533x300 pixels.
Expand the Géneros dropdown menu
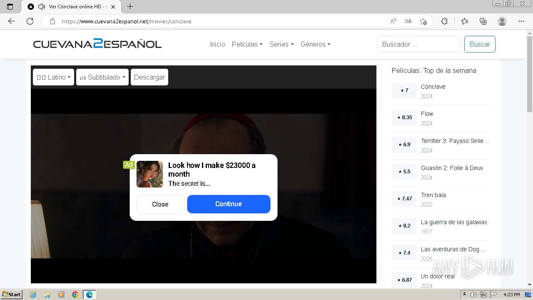point(315,44)
